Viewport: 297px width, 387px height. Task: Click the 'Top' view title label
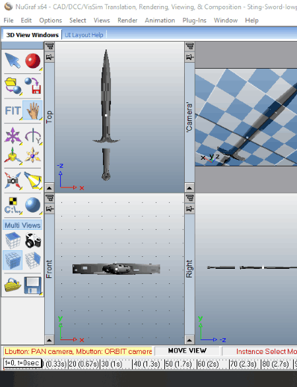coord(49,117)
